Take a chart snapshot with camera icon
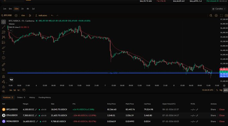Viewport: 228px width, 126px height. click(226, 15)
